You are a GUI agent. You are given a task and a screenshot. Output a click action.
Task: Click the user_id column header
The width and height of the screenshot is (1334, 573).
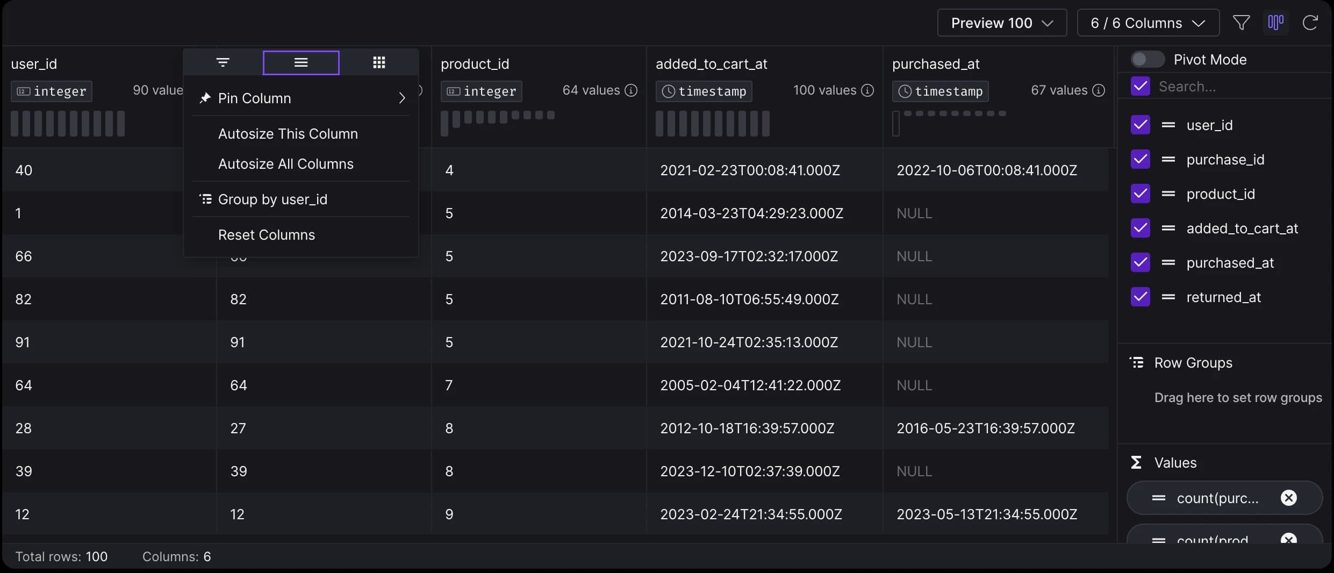(x=34, y=63)
